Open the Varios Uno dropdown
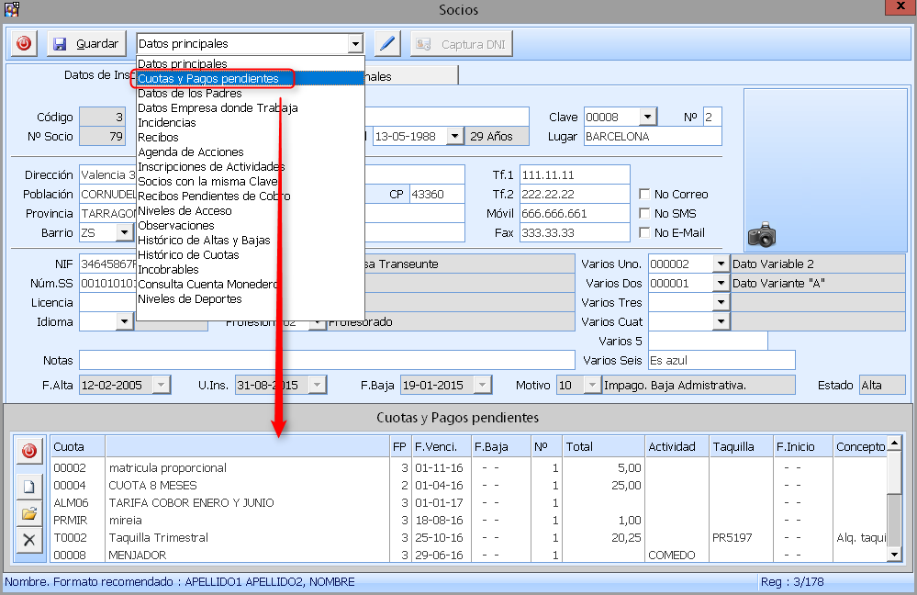 720,264
